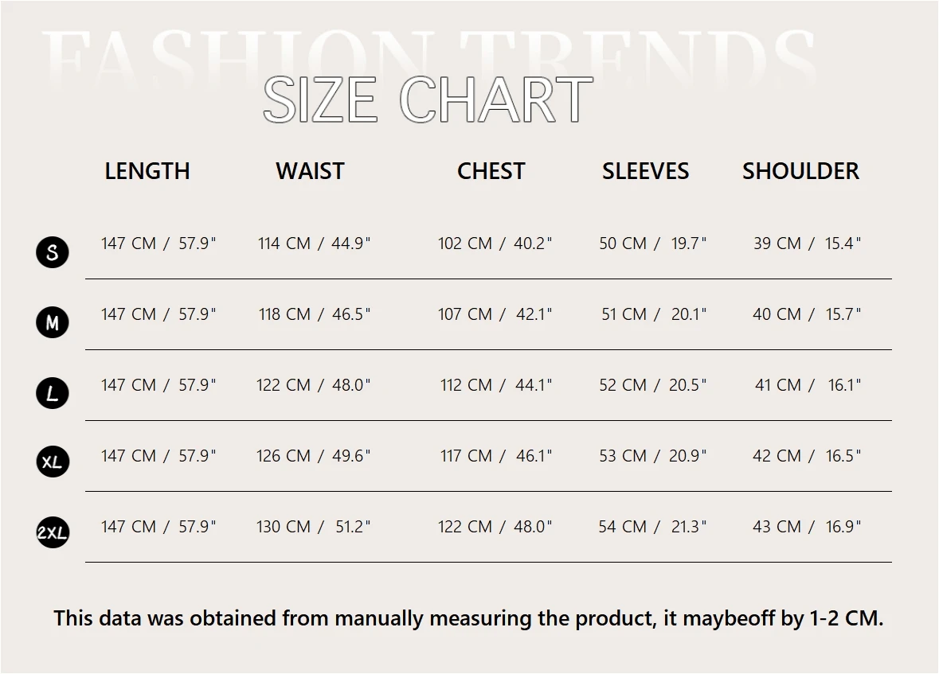Screen dimensions: 939x674
Task: Select the M size circle icon
Action: (53, 322)
